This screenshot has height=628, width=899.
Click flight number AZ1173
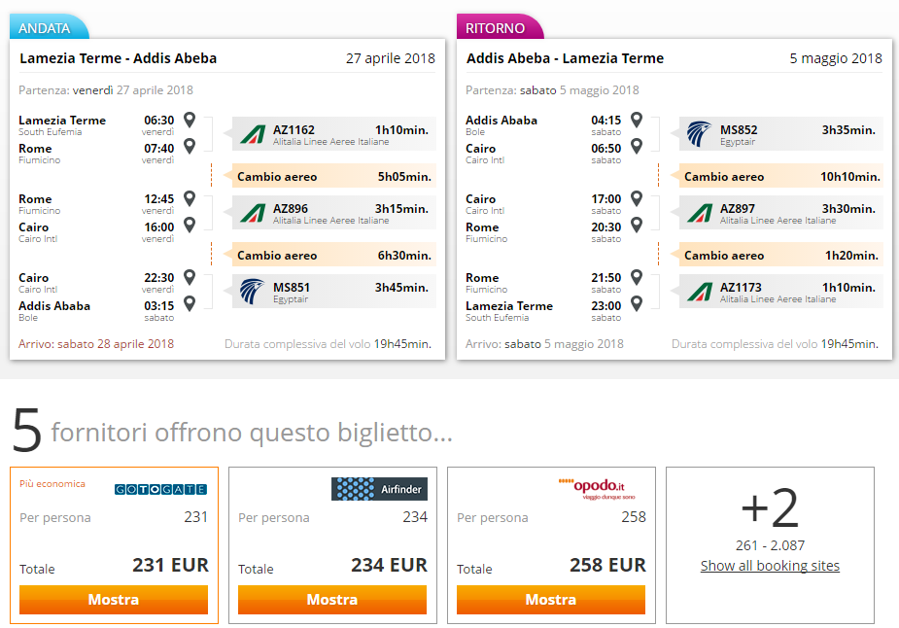[741, 288]
